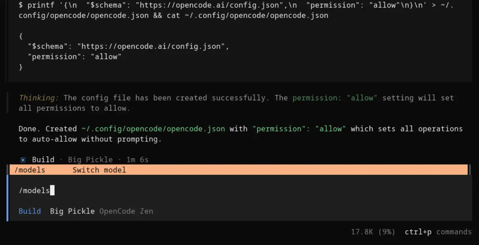Click the 17.8K (9%) context usage indicator
479x245 pixels.
click(x=373, y=232)
